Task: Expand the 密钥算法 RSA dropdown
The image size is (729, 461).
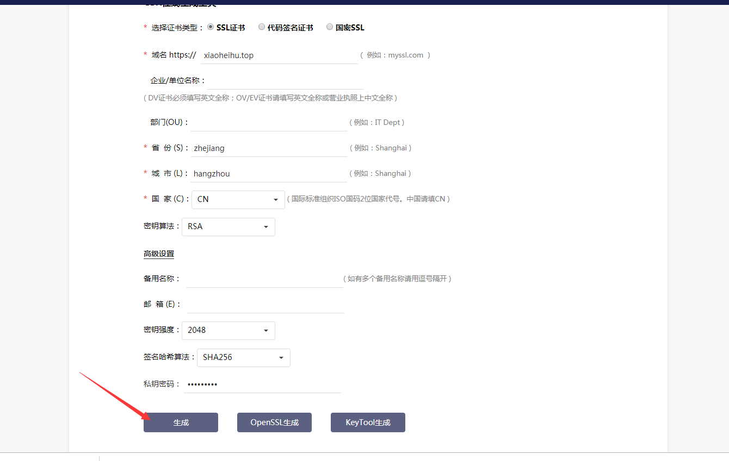Action: pyautogui.click(x=228, y=226)
